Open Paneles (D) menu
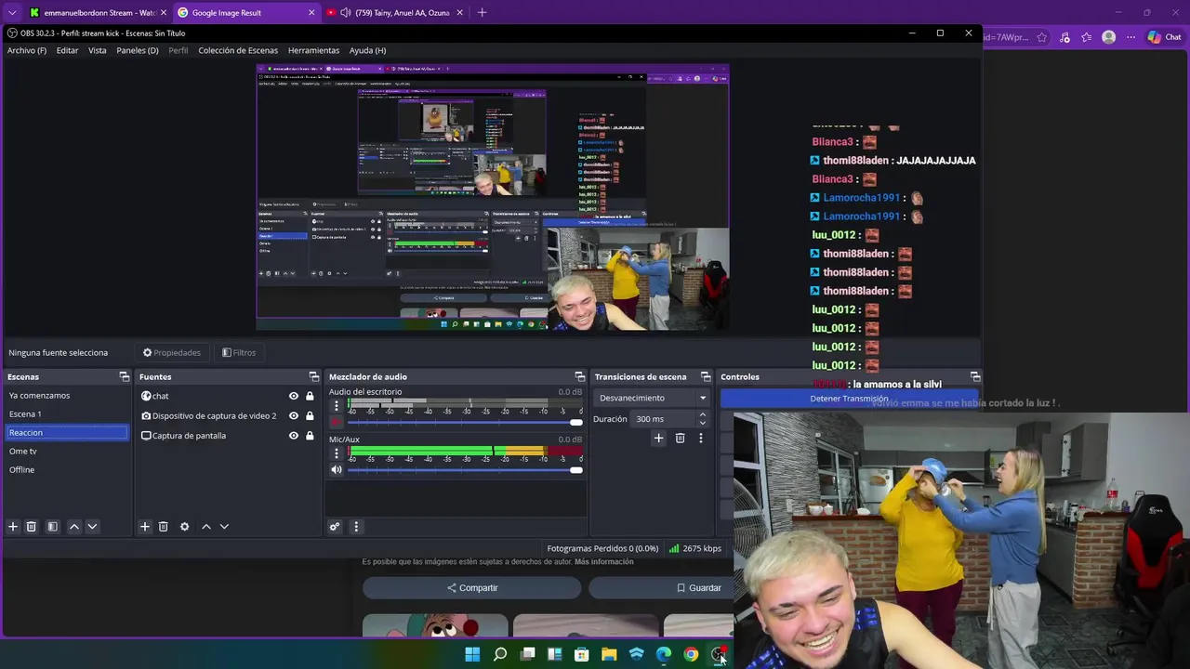 pyautogui.click(x=138, y=50)
